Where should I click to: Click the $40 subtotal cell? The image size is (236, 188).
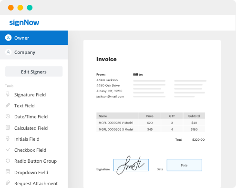pyautogui.click(x=194, y=123)
